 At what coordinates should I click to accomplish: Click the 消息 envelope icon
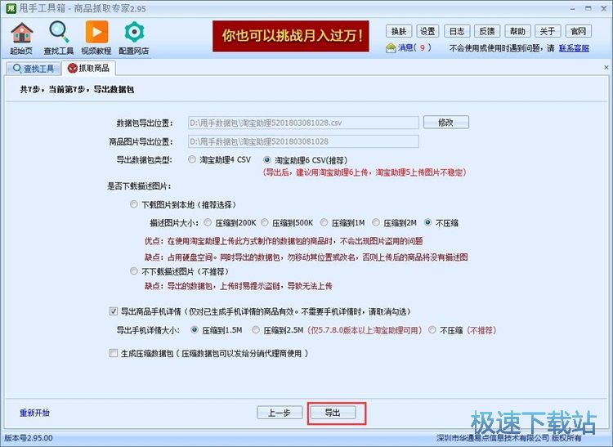point(391,48)
